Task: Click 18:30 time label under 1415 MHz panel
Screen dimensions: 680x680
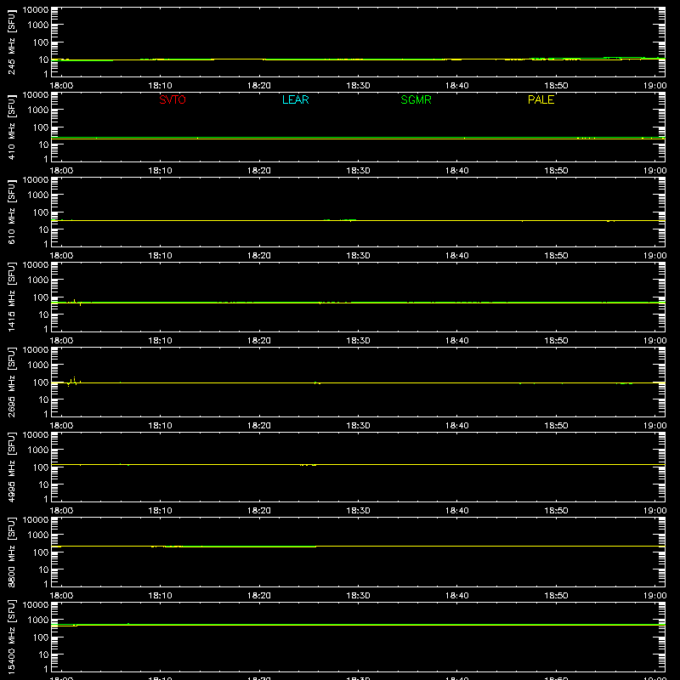Action: coord(358,341)
